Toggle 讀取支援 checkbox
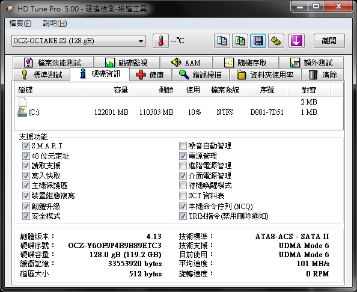 26,166
